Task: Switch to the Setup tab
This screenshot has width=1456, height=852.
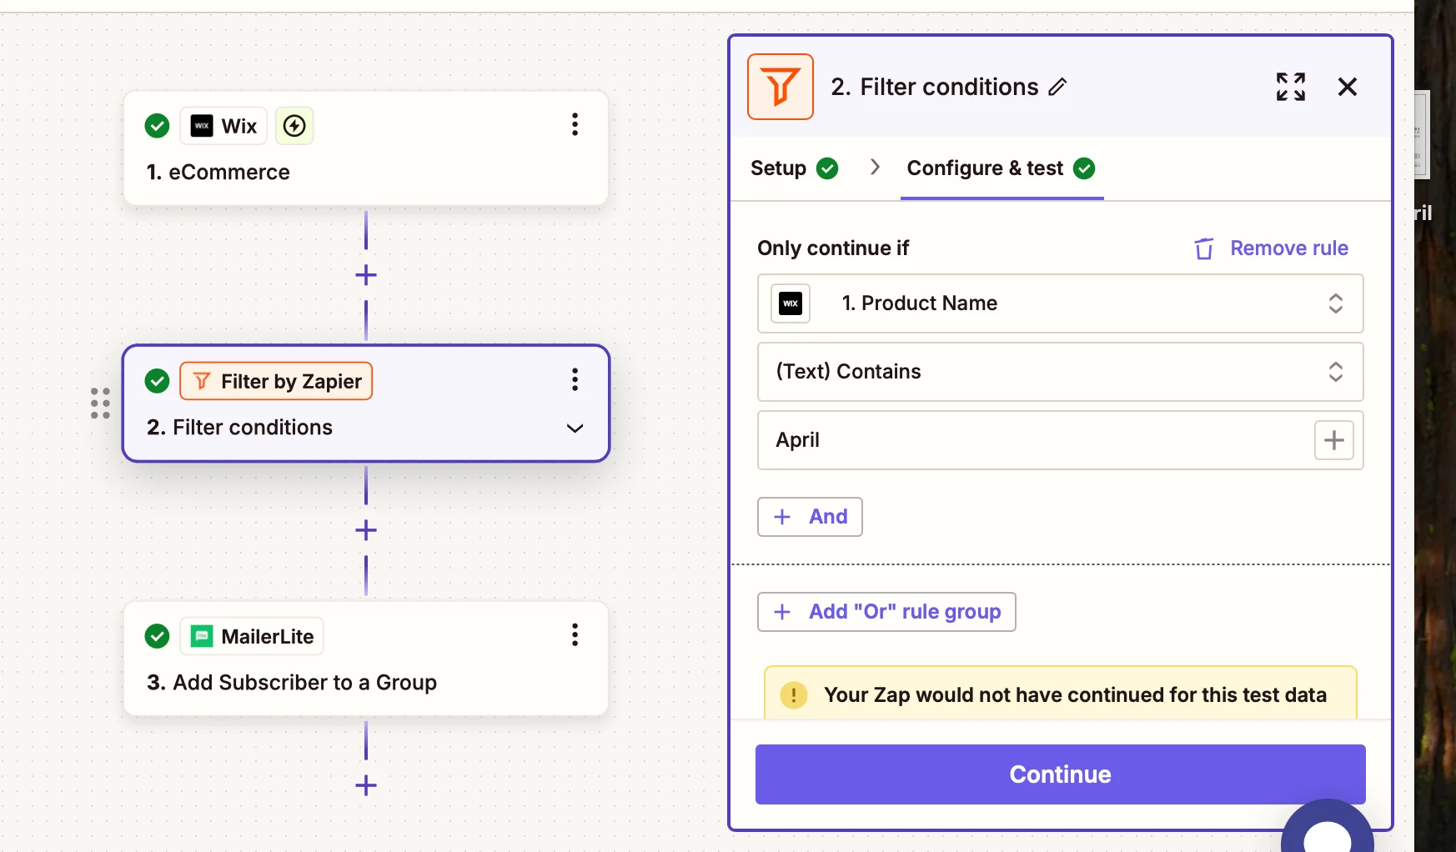Action: [794, 168]
